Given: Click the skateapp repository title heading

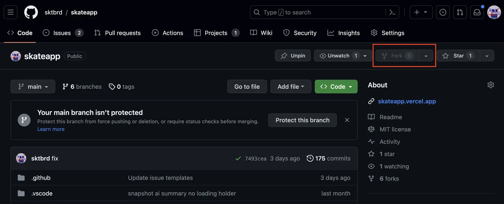Looking at the screenshot, I should pos(42,56).
